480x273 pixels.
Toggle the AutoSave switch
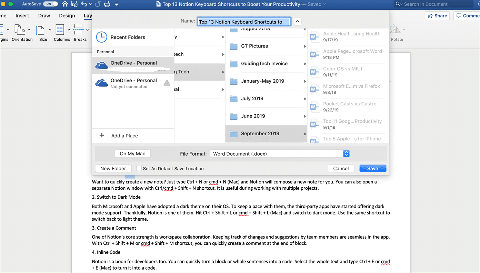pos(50,4)
